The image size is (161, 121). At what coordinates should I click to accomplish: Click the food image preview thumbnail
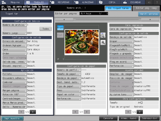pyautogui.click(x=82, y=41)
